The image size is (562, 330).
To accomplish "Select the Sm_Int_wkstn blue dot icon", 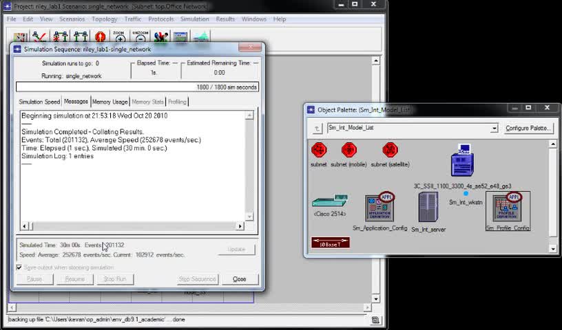I will coord(466,194).
